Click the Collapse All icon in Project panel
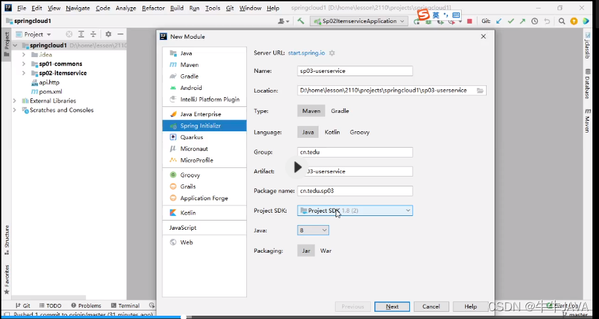This screenshot has width=599, height=319. (x=93, y=34)
